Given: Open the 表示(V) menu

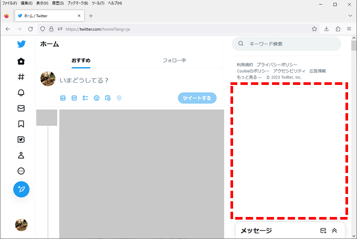Looking at the screenshot, I should click(x=42, y=3).
